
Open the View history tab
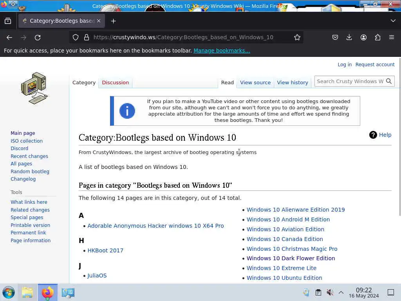point(292,82)
